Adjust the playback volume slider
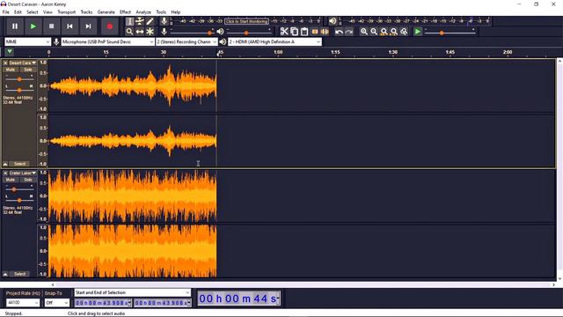The width and height of the screenshot is (563, 317). 249,33
